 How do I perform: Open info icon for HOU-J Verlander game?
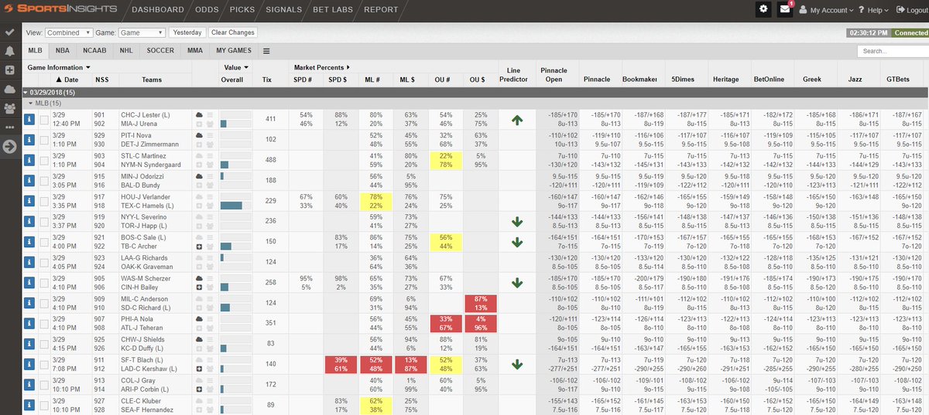[29, 200]
